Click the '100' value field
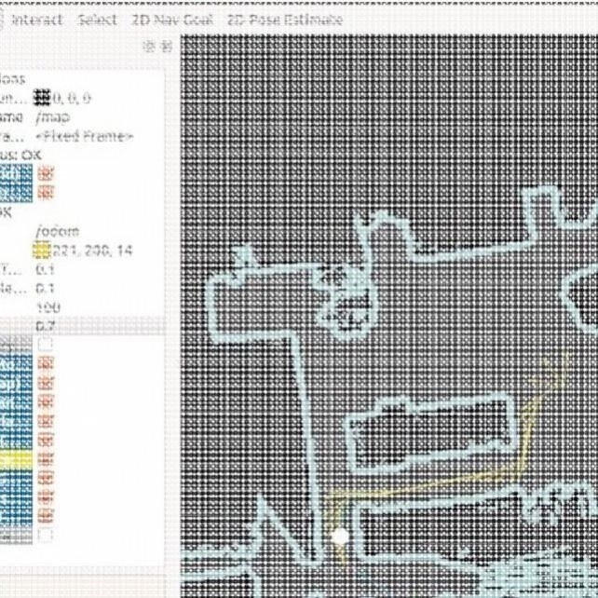The height and width of the screenshot is (598, 598). [48, 307]
